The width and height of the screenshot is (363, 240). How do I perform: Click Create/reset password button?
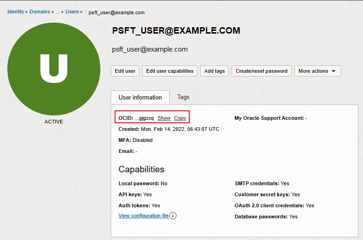(262, 71)
